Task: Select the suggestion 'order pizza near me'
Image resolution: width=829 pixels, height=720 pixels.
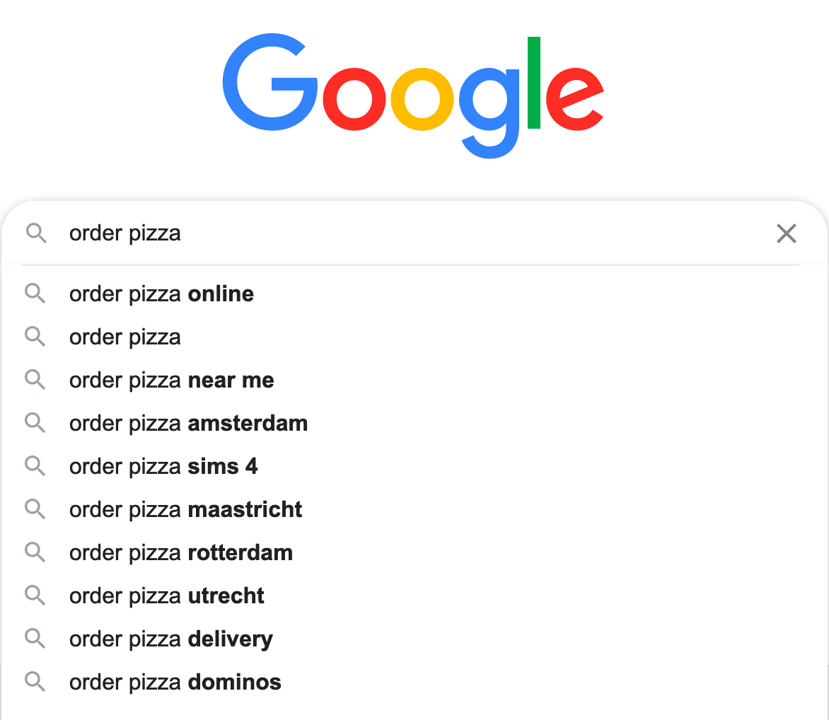Action: click(170, 380)
